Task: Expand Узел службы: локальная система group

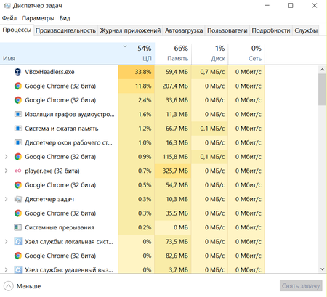Action: (6, 242)
